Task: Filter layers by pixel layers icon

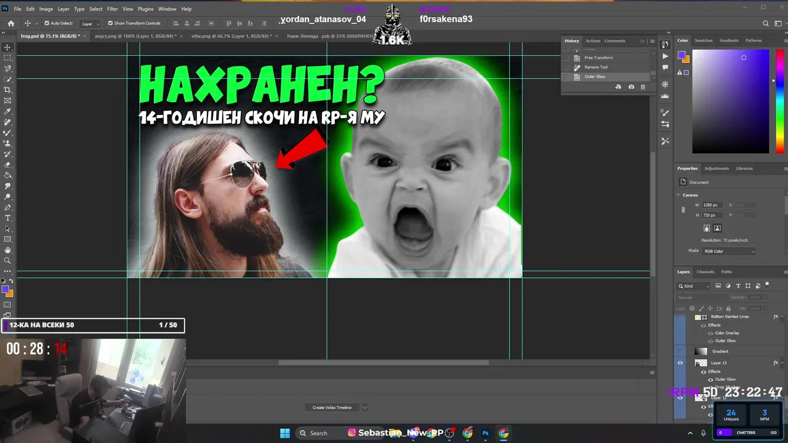Action: (x=718, y=286)
